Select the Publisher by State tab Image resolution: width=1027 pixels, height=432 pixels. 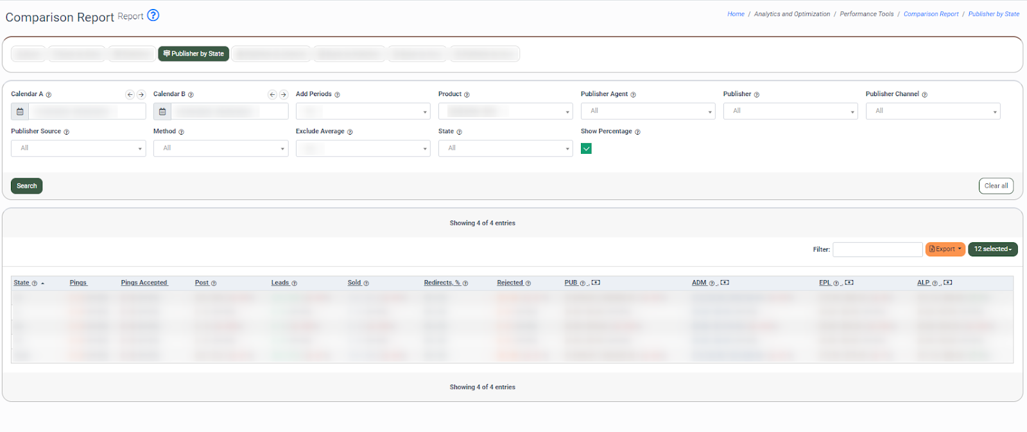pos(194,54)
